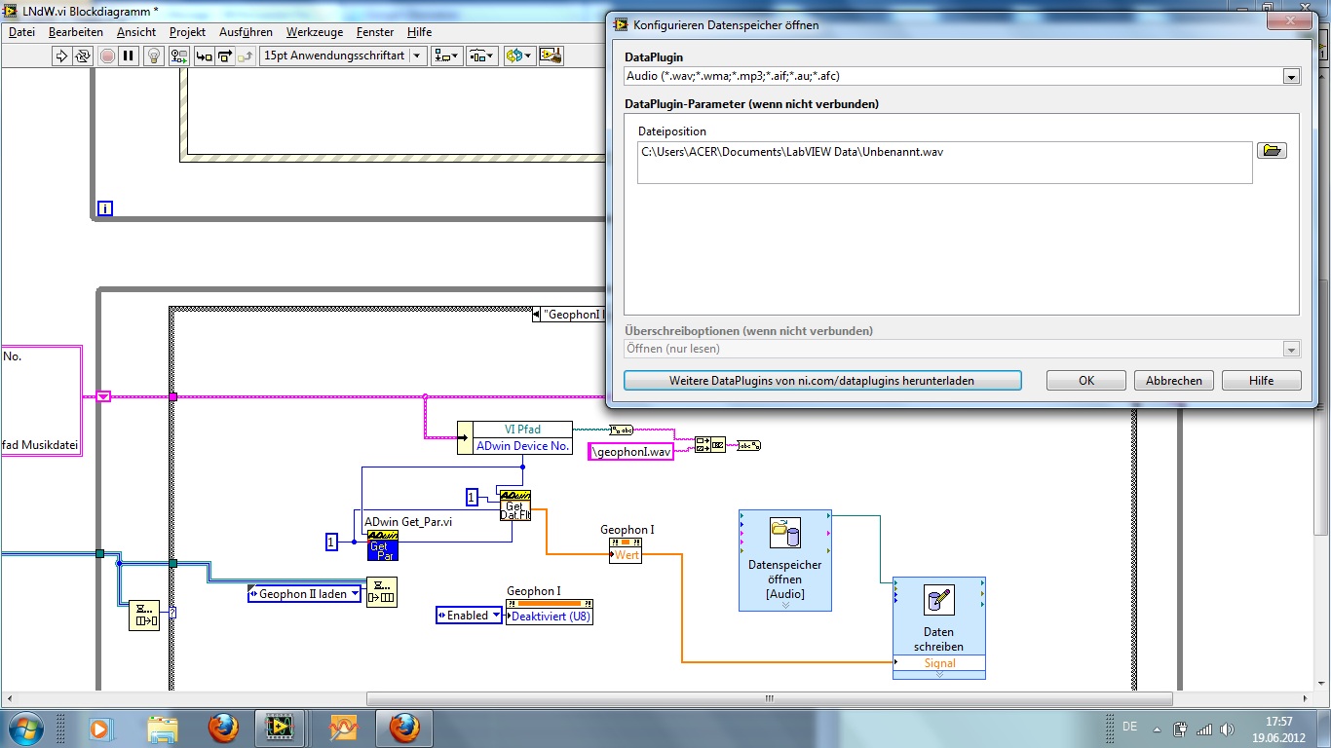This screenshot has width=1331, height=748.
Task: Click the clock showing 17:57
Action: [1278, 722]
